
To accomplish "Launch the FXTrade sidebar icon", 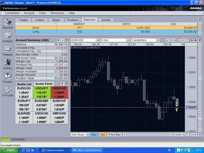I will click(8, 91).
